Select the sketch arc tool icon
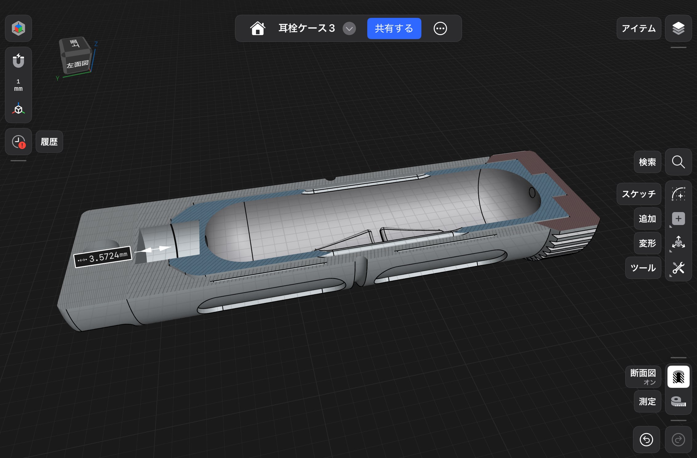Viewport: 697px width, 458px height. point(678,194)
